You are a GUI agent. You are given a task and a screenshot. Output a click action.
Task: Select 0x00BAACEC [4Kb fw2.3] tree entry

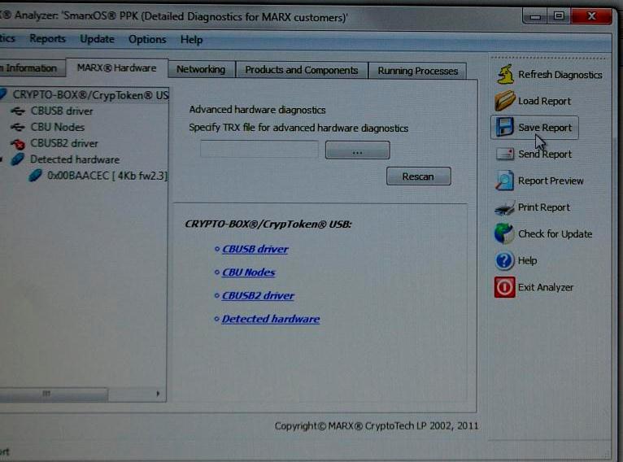tap(107, 176)
